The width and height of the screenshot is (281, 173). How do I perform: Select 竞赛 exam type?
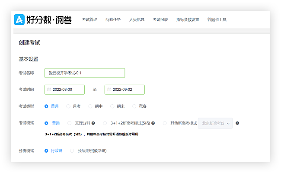click(134, 106)
